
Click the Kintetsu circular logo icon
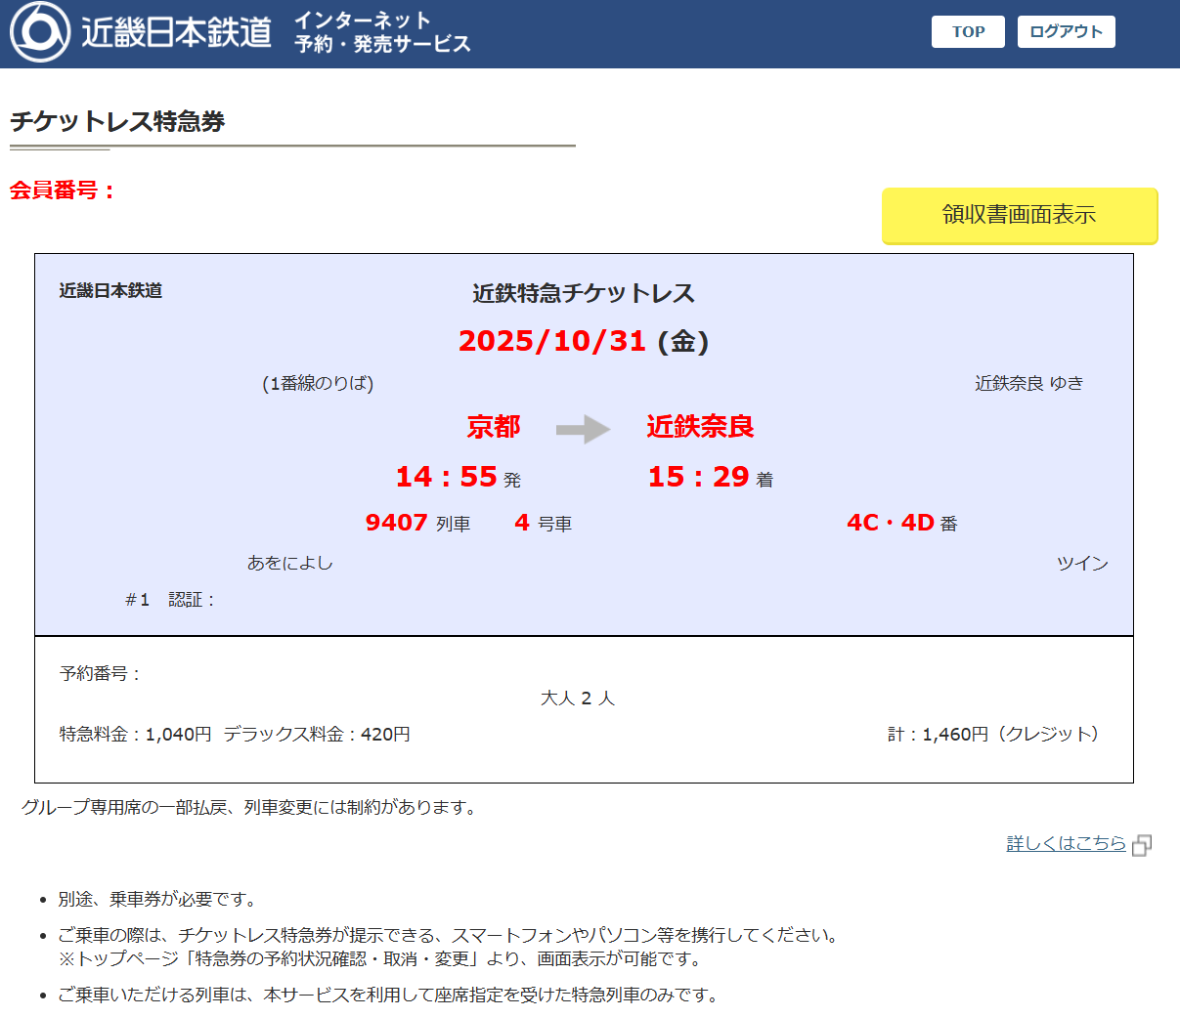(40, 32)
